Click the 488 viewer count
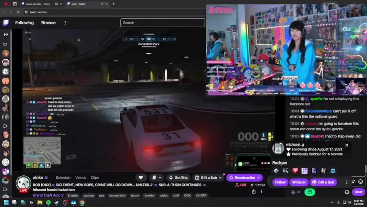Screen dimensions: 367x207 241,185
